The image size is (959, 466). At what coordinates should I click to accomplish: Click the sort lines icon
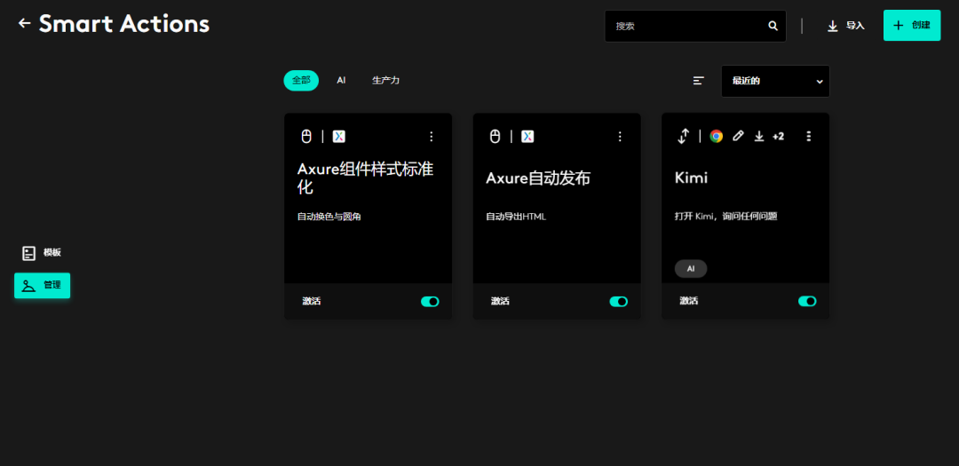click(699, 81)
